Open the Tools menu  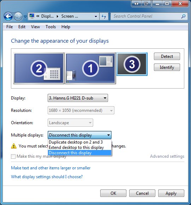point(50,27)
